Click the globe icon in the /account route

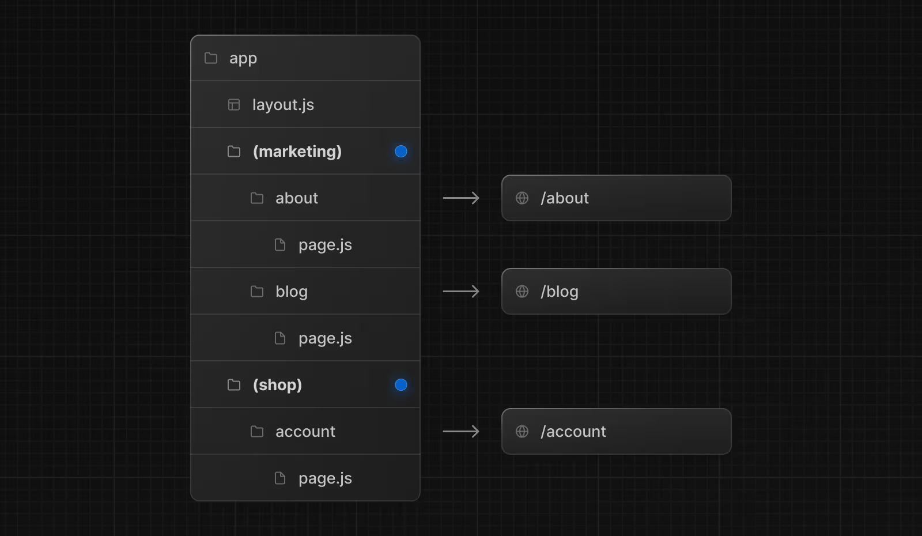pyautogui.click(x=522, y=431)
